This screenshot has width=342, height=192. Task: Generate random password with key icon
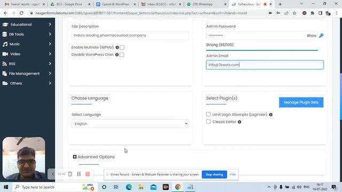321,36
